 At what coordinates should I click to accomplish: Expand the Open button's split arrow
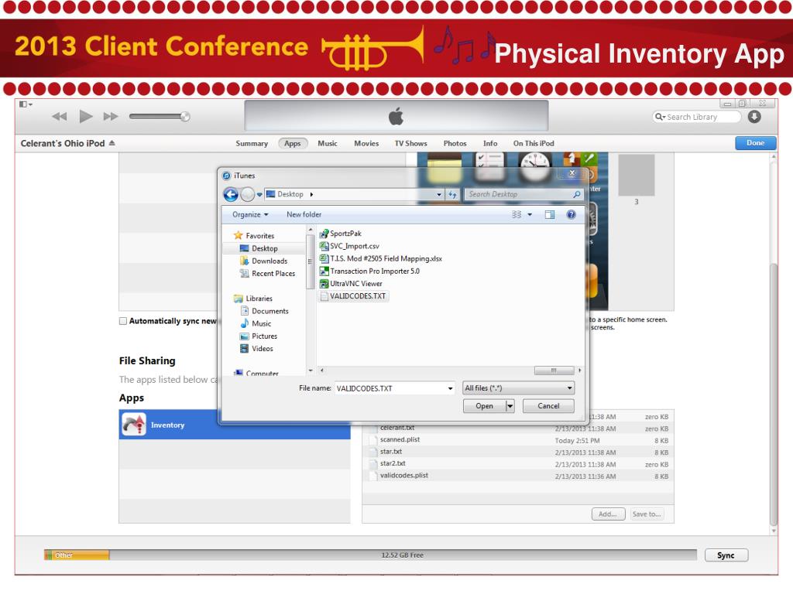[x=510, y=406]
